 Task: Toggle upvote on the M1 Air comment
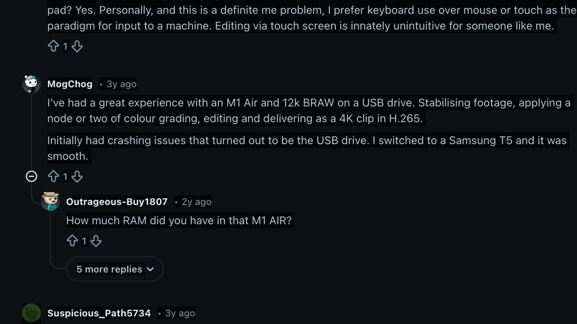coord(54,176)
